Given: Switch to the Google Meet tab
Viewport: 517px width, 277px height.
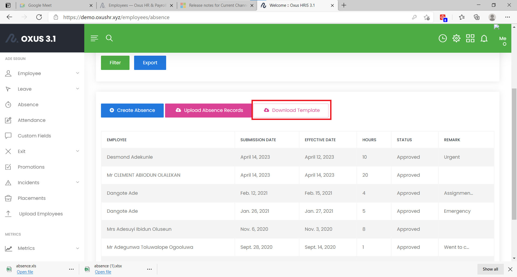Looking at the screenshot, I should (x=56, y=5).
